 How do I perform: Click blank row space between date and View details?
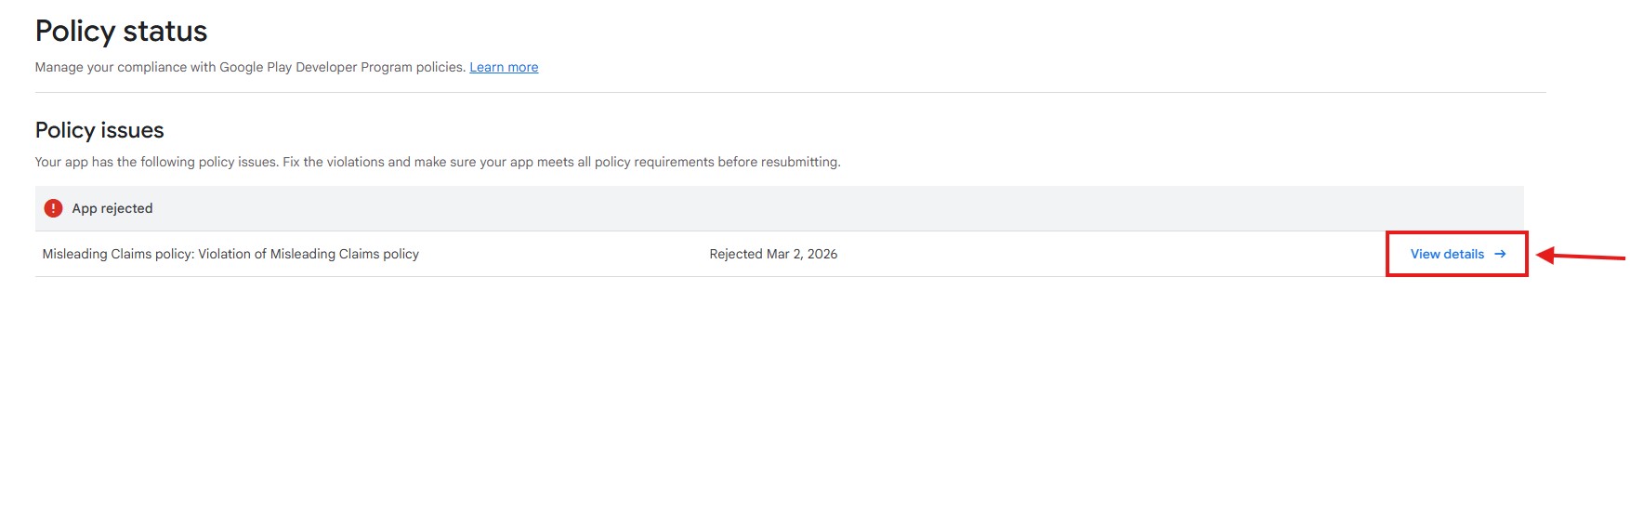[1115, 254]
